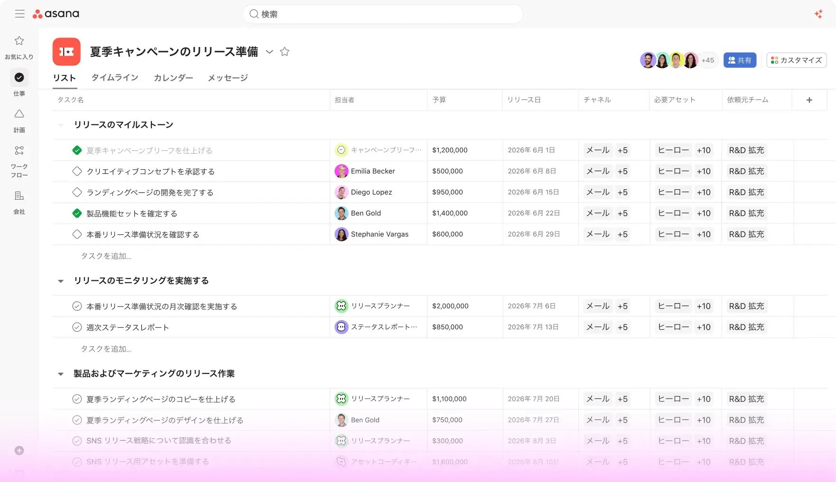
Task: Click the plus circle at sidebar bottom
Action: coord(19,450)
